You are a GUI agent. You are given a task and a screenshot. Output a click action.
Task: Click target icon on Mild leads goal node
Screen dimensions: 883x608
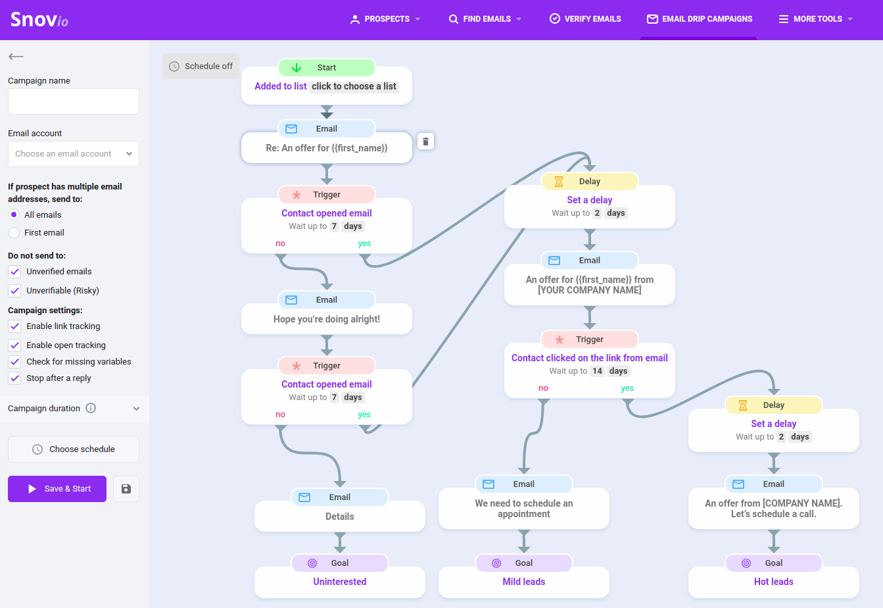click(496, 563)
